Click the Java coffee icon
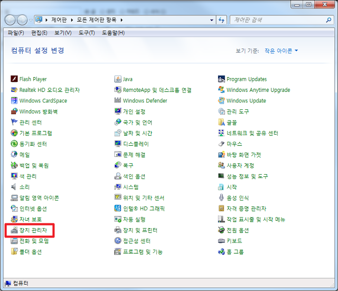Screen dimensions: 338x291 (118, 79)
